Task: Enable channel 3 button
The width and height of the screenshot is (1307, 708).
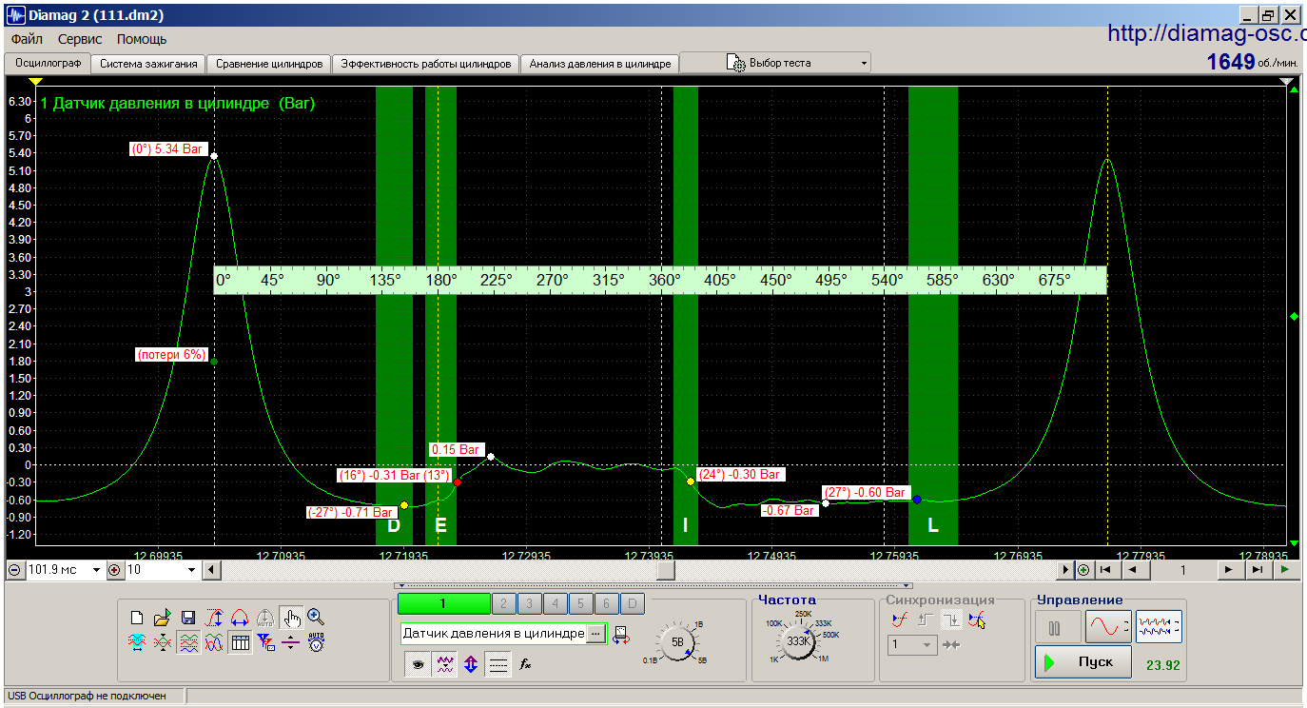Action: point(529,603)
